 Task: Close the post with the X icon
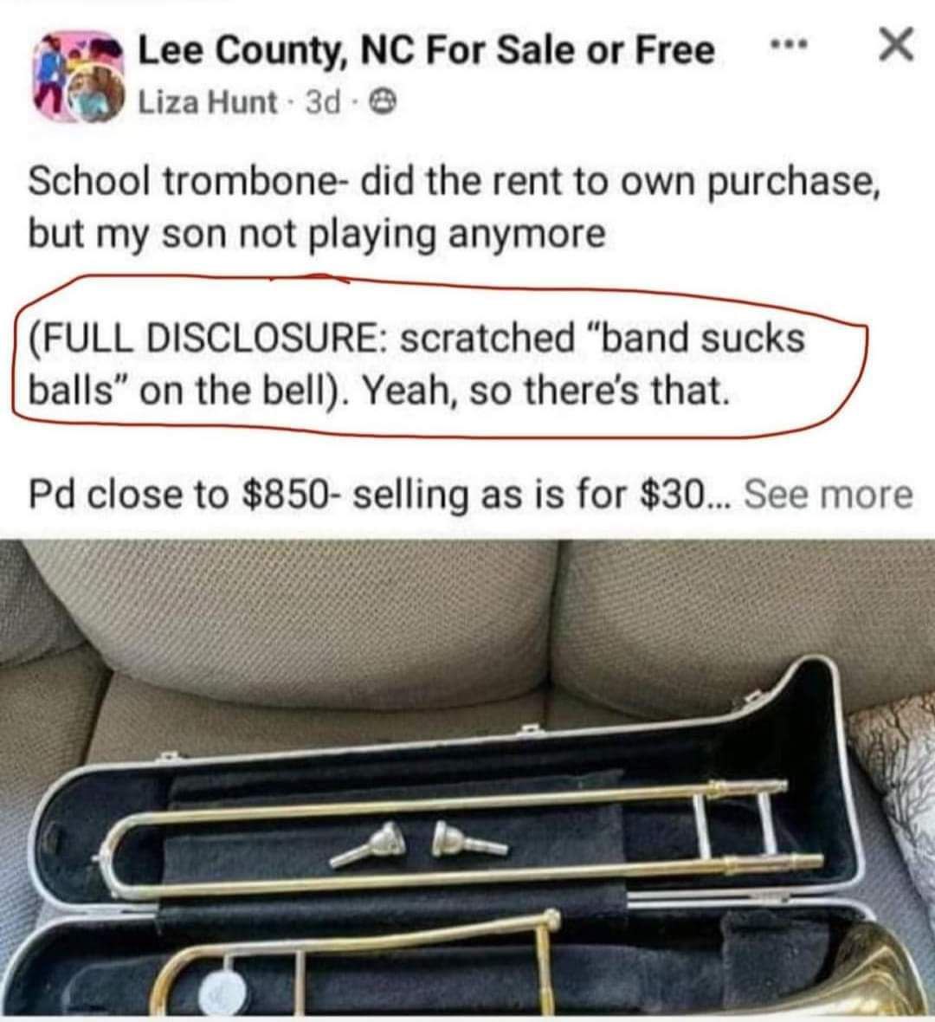(896, 44)
